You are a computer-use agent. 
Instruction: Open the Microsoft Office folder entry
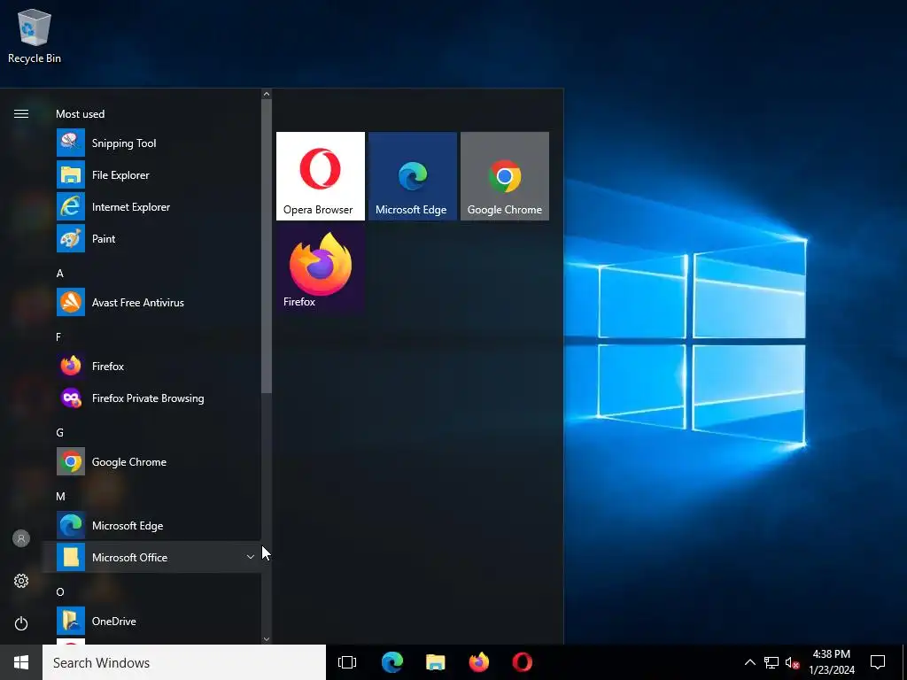(x=151, y=558)
